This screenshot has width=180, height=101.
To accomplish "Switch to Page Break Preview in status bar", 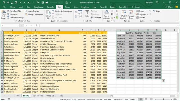I will coord(151,99).
